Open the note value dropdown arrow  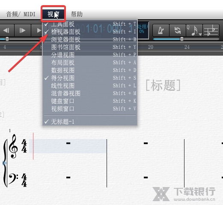point(200,34)
